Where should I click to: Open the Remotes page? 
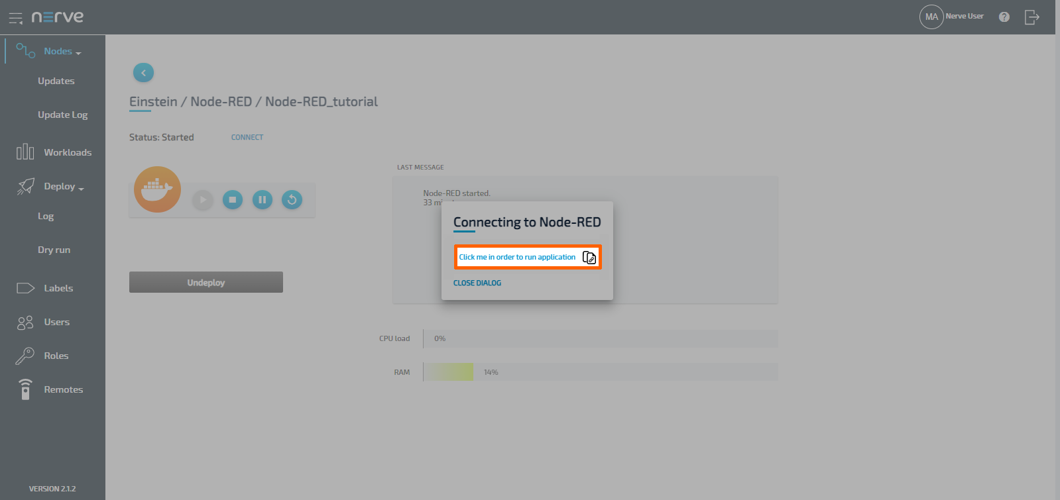click(63, 389)
